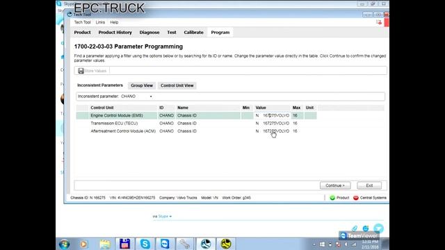The image size is (445, 250).
Task: Click the network signal tray icon
Action: click(354, 244)
